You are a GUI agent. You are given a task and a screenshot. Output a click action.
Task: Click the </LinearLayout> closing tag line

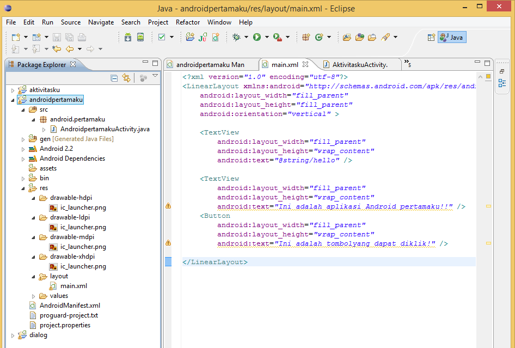coord(215,262)
